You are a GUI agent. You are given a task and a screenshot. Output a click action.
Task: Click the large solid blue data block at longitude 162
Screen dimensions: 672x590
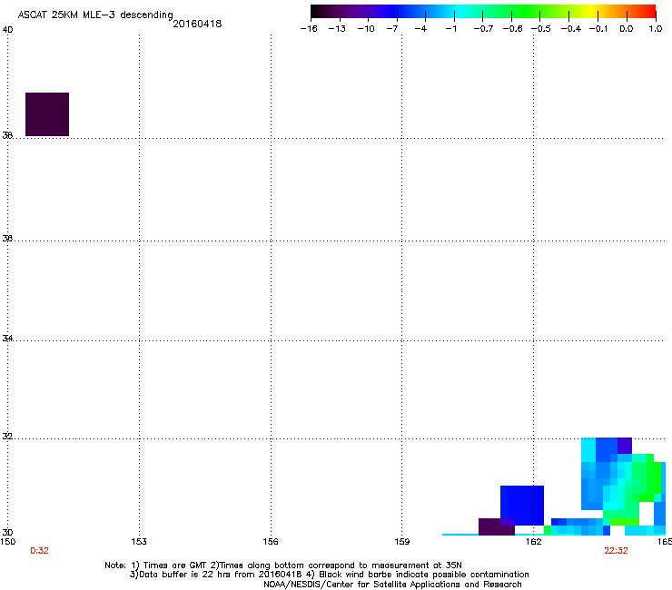[522, 506]
